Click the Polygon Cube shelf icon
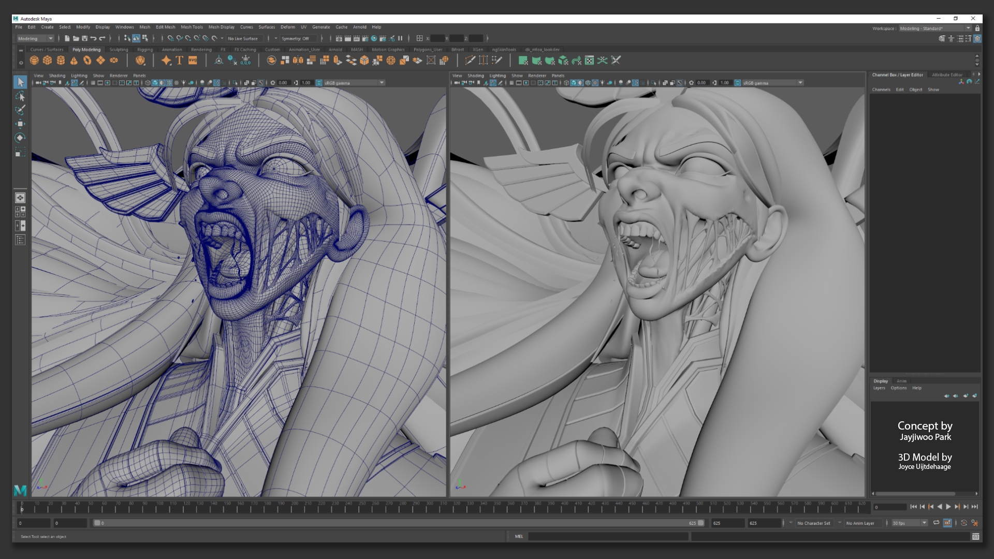 tap(48, 61)
